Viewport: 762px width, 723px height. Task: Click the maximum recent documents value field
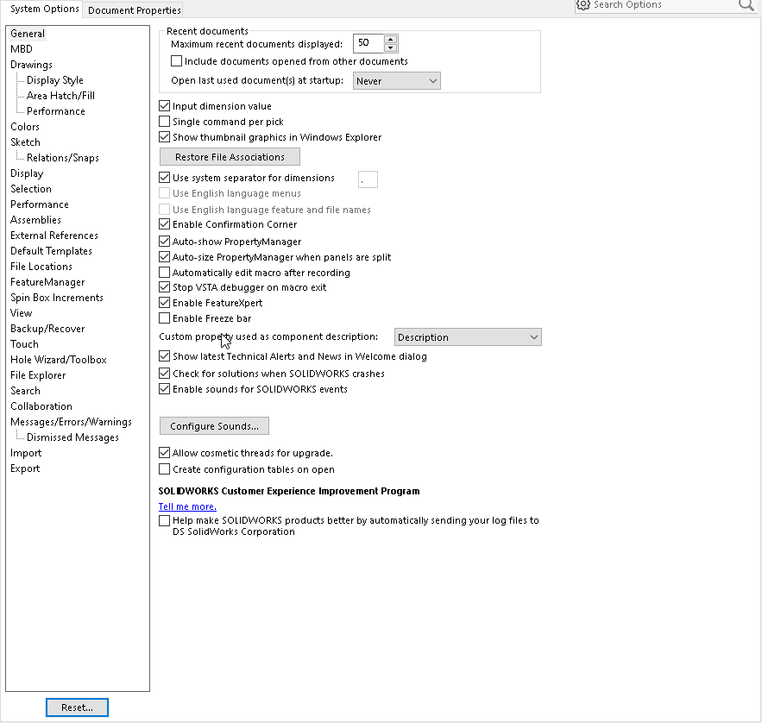[368, 43]
